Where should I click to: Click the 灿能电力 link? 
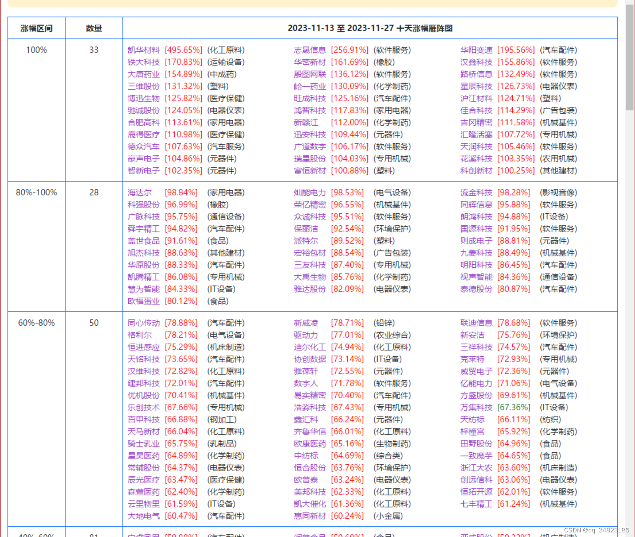[310, 193]
